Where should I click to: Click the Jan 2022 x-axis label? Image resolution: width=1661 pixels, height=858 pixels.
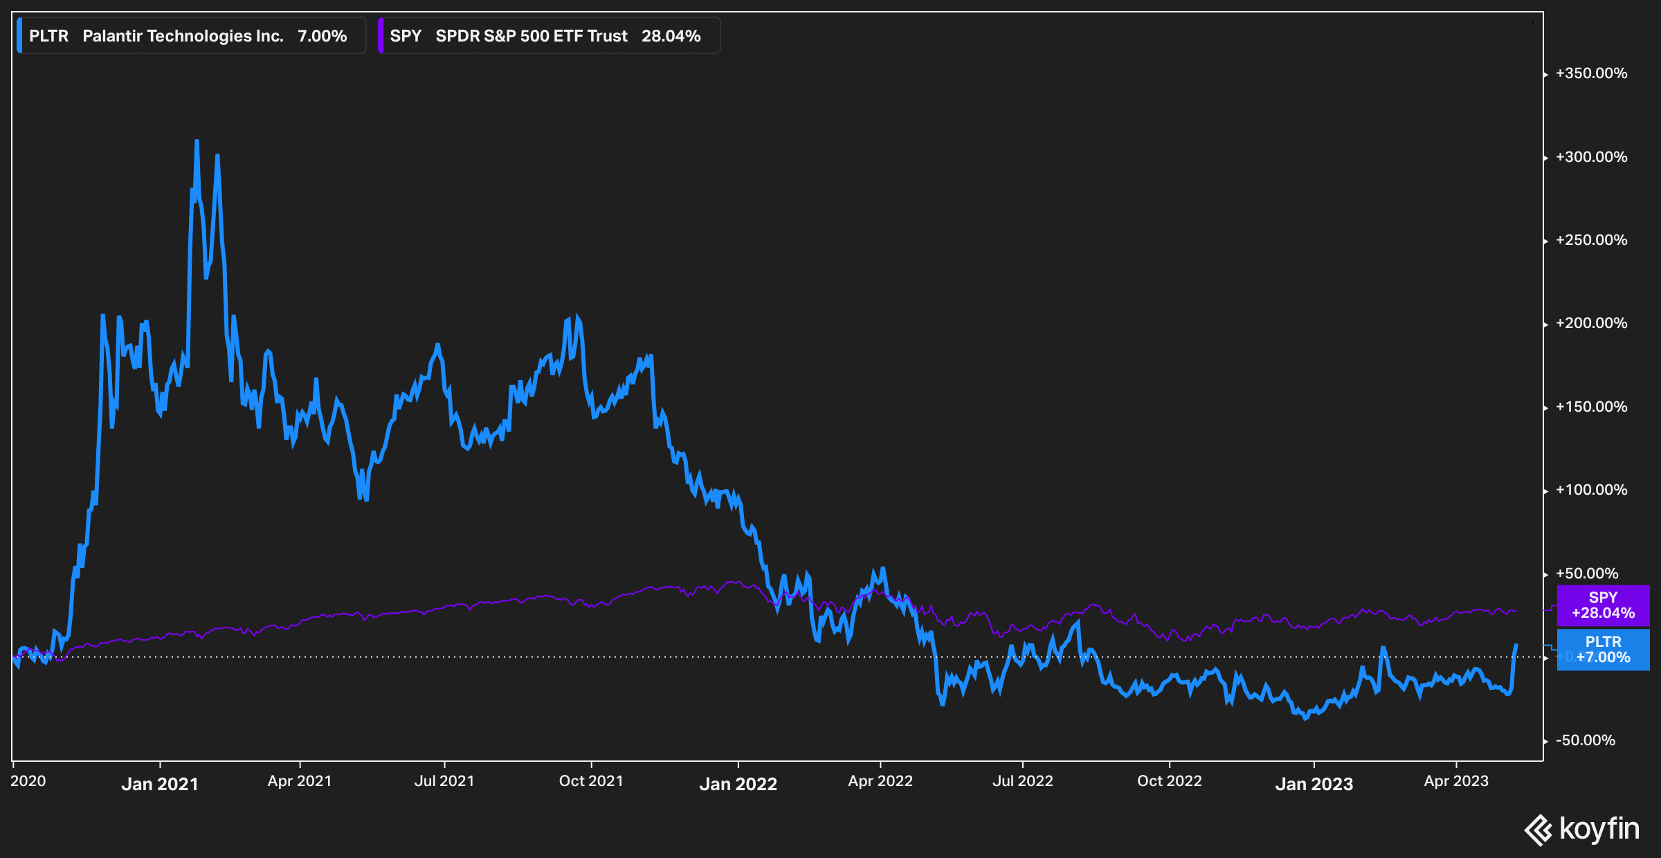coord(738,784)
